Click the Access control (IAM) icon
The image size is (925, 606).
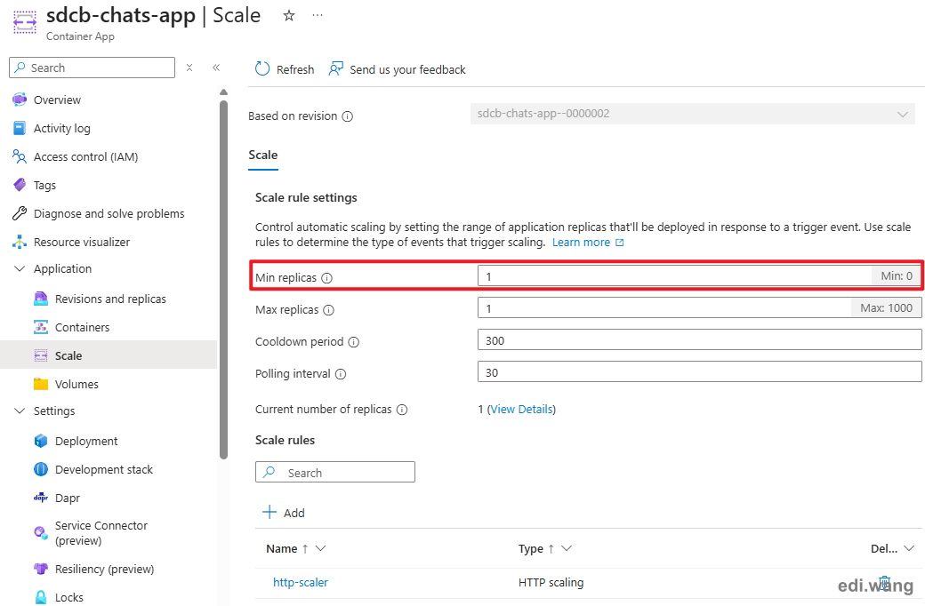[x=20, y=156]
